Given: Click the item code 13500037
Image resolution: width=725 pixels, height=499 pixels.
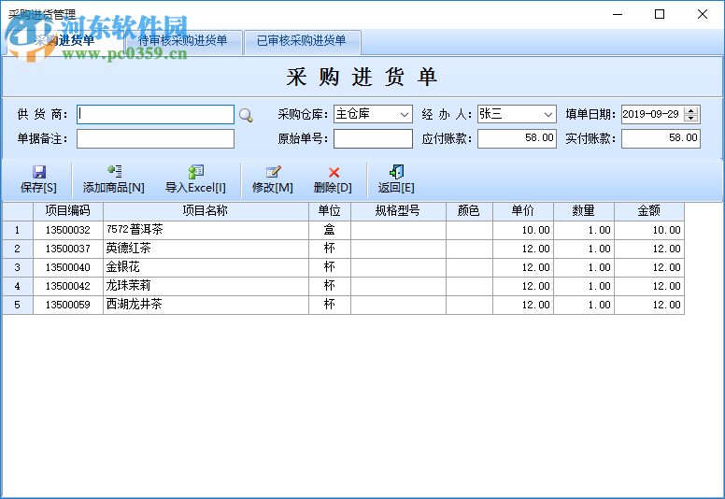Looking at the screenshot, I should point(68,249).
